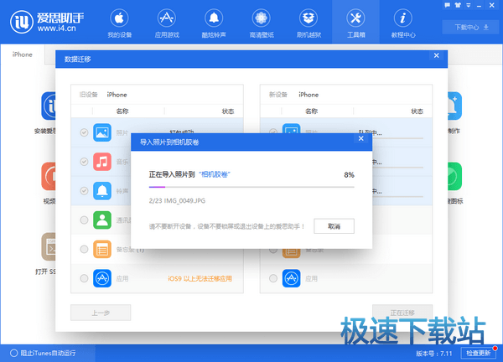Toggle 应用 checkbox in new device list

(x=273, y=278)
